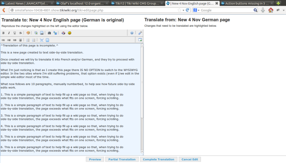Click the 'This is a new page created' line
286x163 pixels.
(42, 52)
